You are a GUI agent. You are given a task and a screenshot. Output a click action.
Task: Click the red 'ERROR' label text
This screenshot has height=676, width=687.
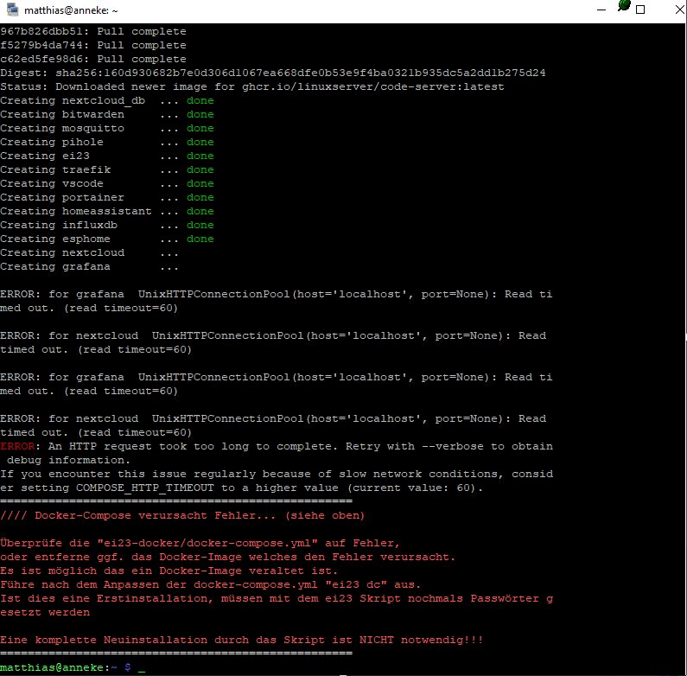click(17, 446)
